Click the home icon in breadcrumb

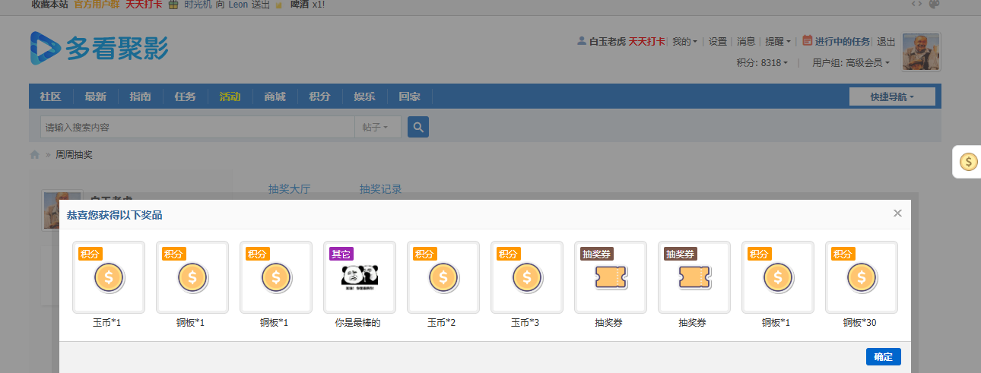[x=34, y=155]
